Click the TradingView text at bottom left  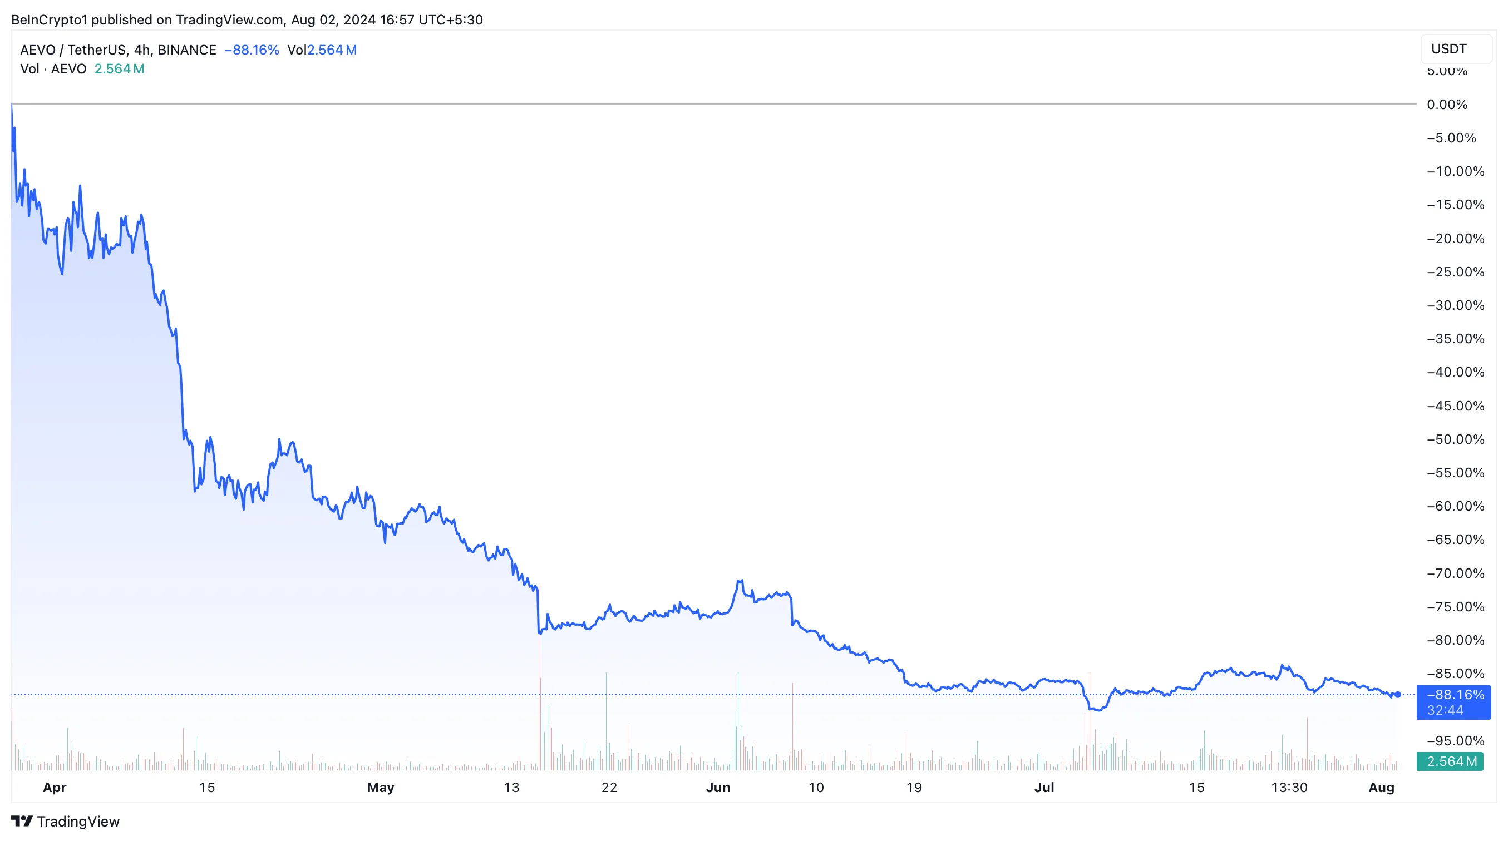(78, 821)
